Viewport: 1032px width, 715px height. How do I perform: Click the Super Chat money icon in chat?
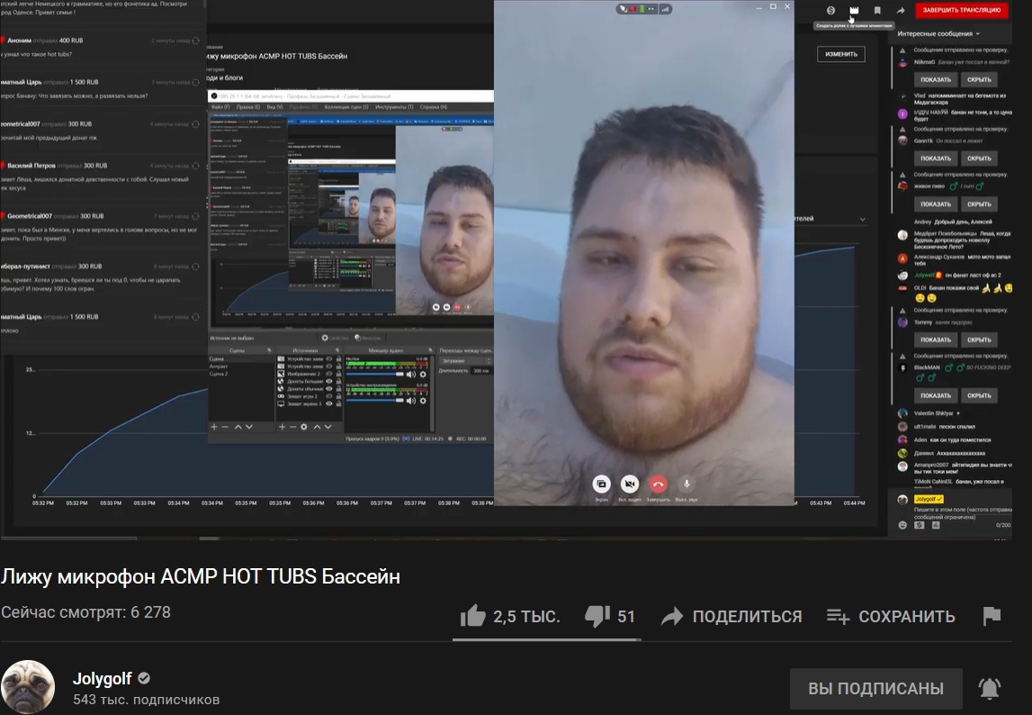tap(920, 525)
